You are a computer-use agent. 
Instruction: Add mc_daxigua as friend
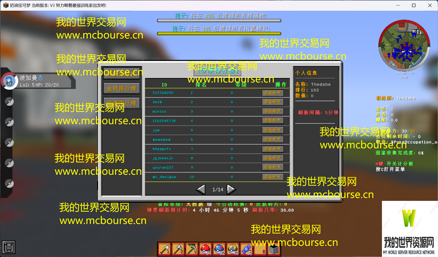click(272, 177)
